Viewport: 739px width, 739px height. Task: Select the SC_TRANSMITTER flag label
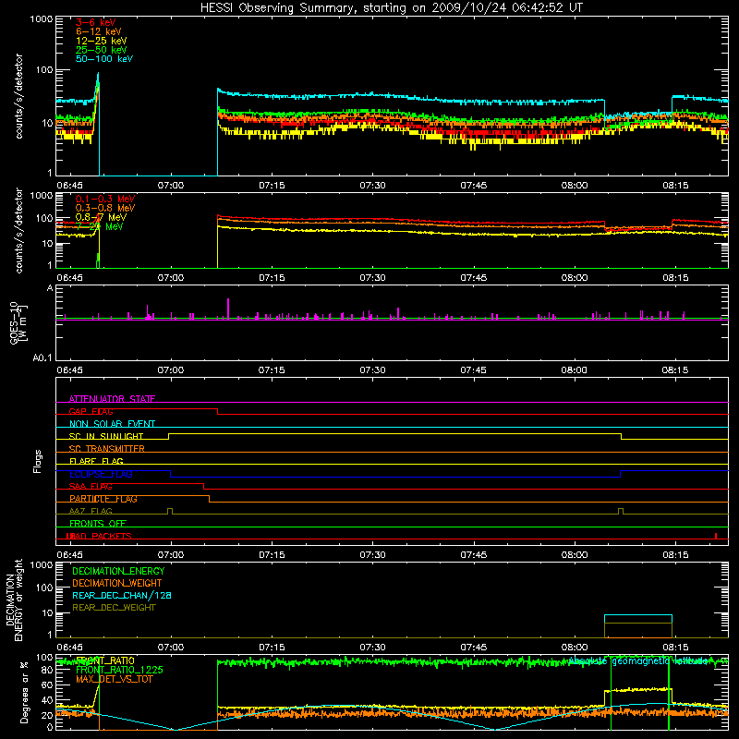(x=106, y=449)
